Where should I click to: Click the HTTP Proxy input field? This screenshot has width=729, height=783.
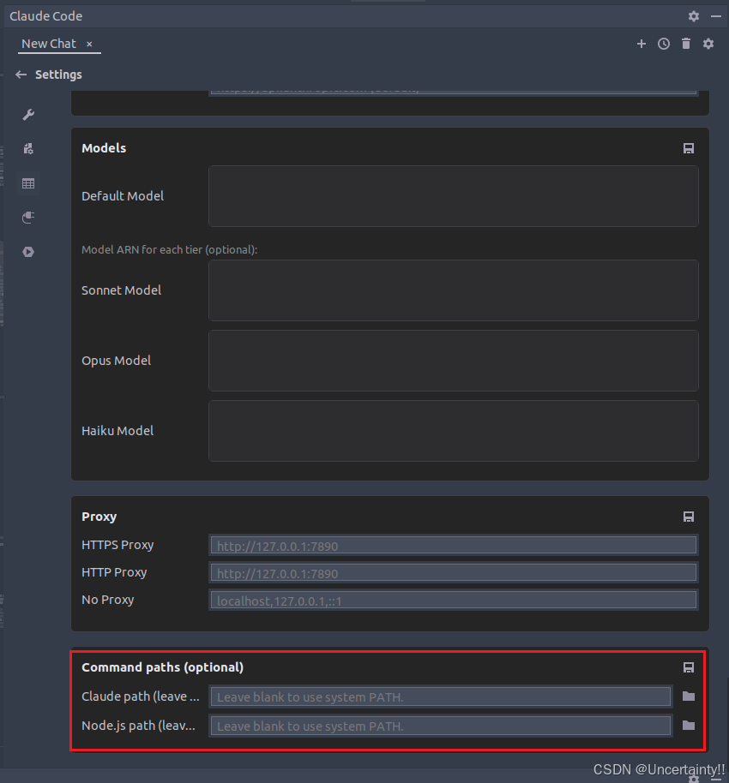coord(453,573)
